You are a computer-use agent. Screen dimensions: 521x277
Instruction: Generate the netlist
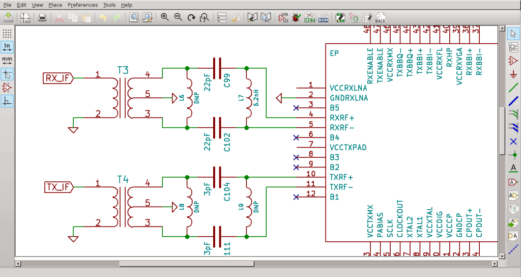tap(310, 17)
